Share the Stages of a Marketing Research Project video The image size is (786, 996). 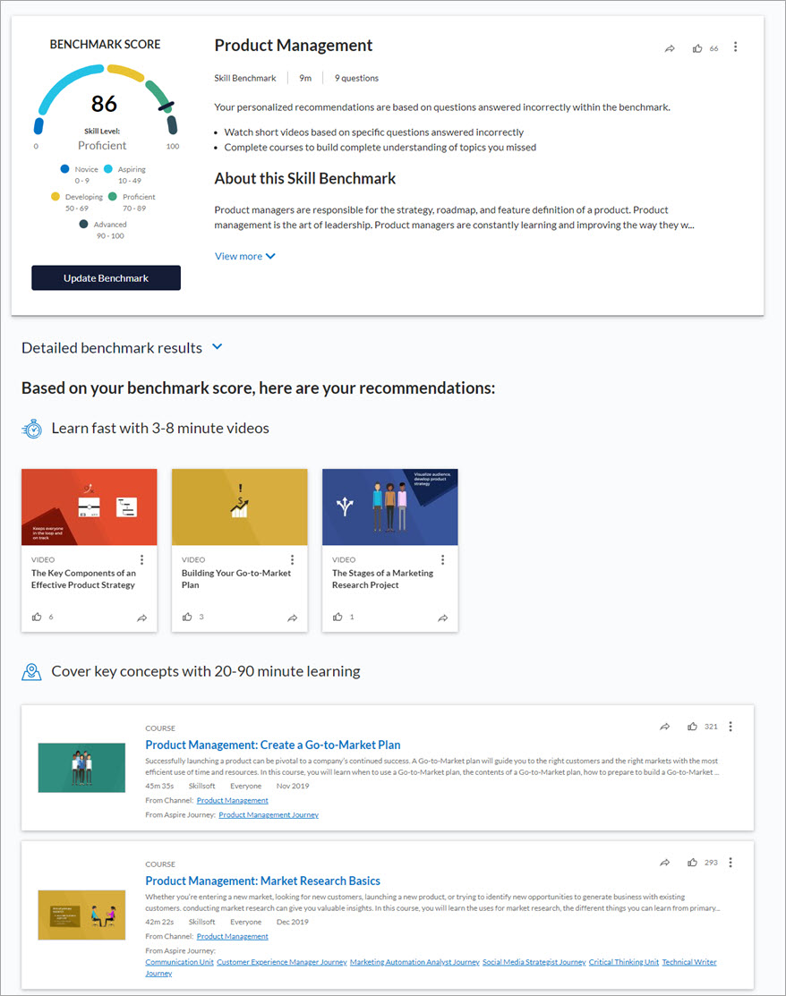(x=442, y=618)
